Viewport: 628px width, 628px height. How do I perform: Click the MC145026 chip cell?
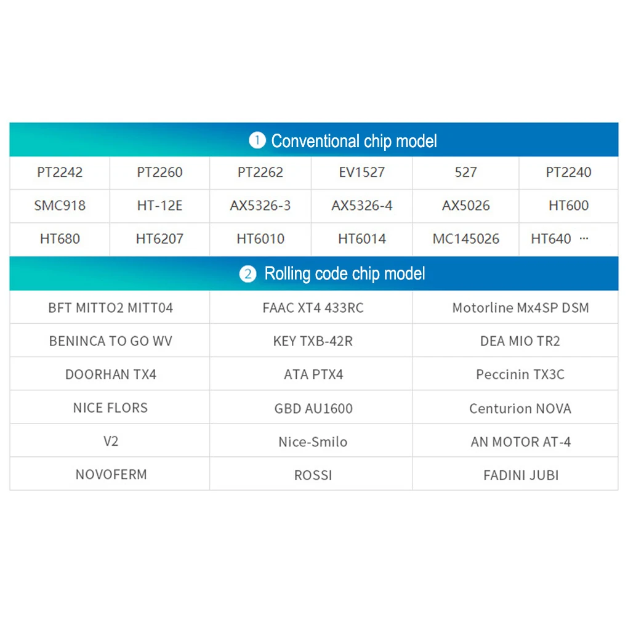[465, 239]
